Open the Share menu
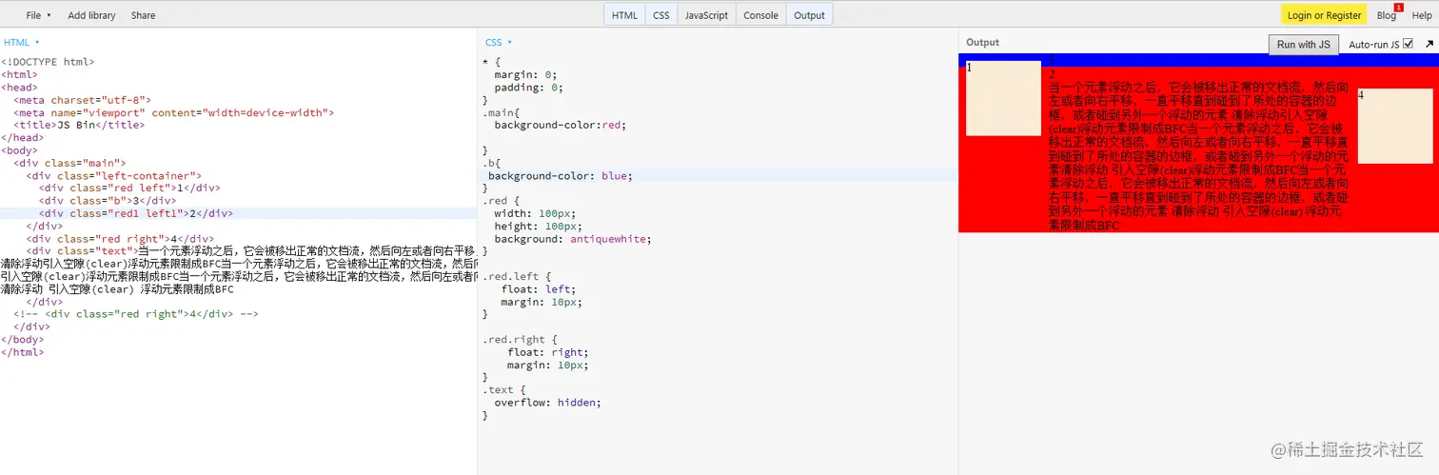Screen dimensions: 1439x475 click(x=143, y=15)
